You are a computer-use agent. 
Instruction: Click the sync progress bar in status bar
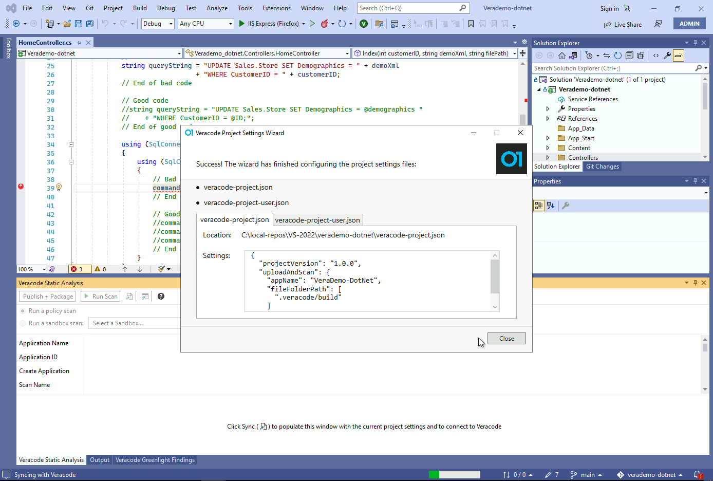tap(455, 475)
